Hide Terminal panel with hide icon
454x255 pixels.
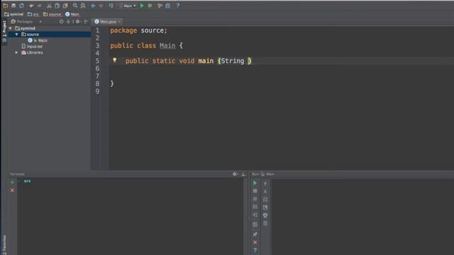coord(243,174)
